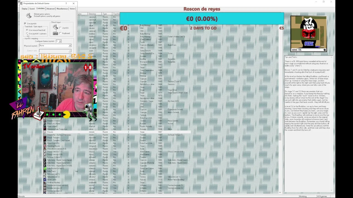
Task: Open the Advanced tab
Action: tap(50, 9)
